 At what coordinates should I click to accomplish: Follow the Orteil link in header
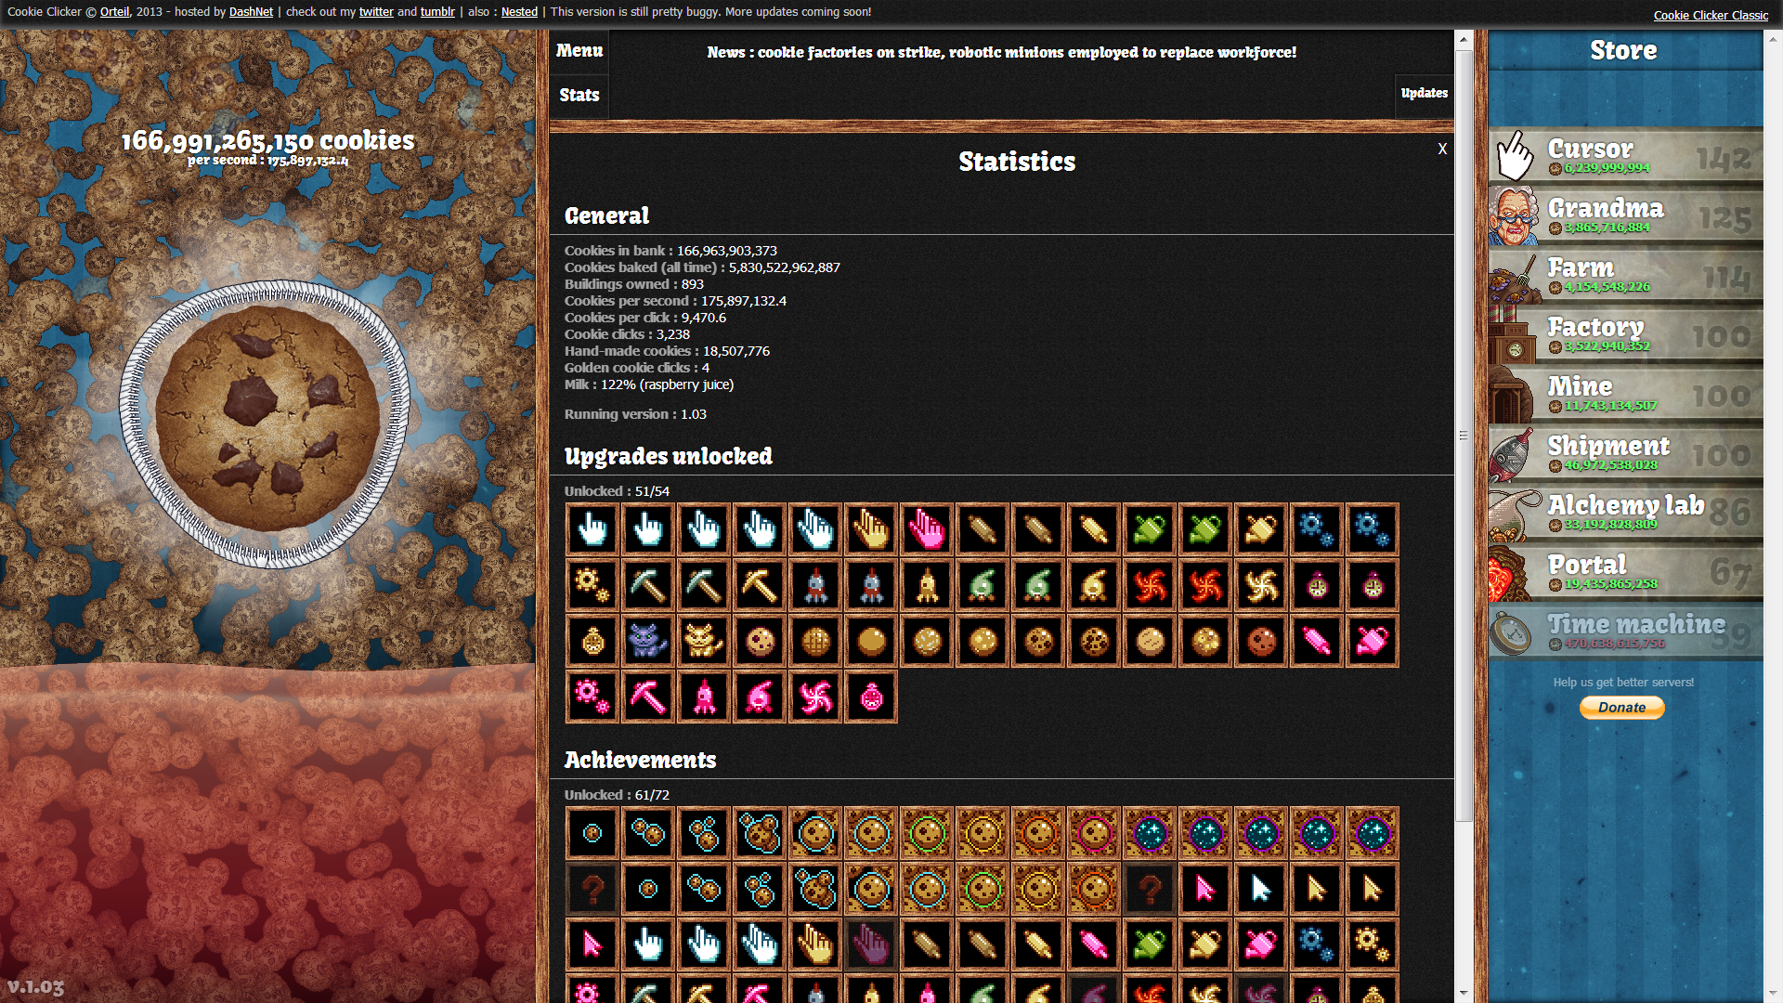tap(114, 12)
